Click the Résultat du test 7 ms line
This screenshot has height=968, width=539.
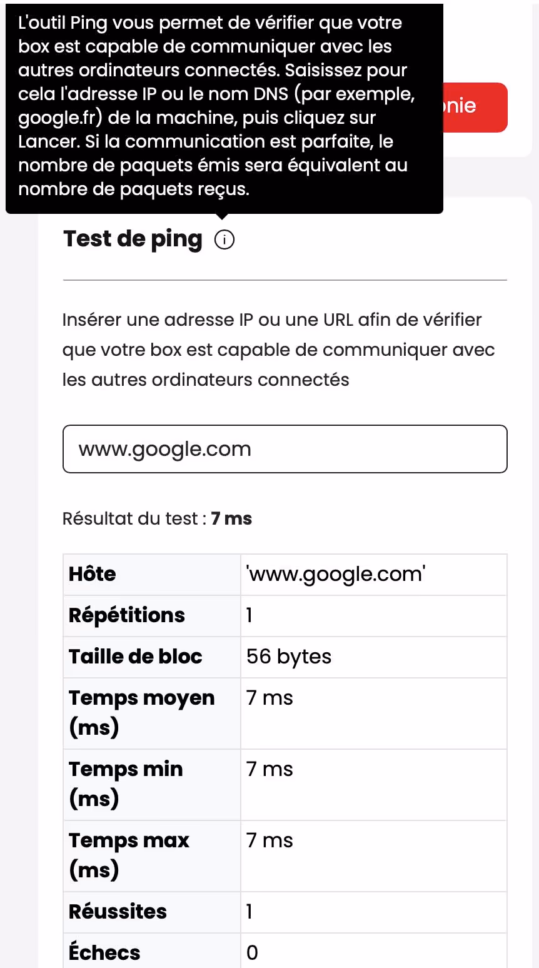157,518
